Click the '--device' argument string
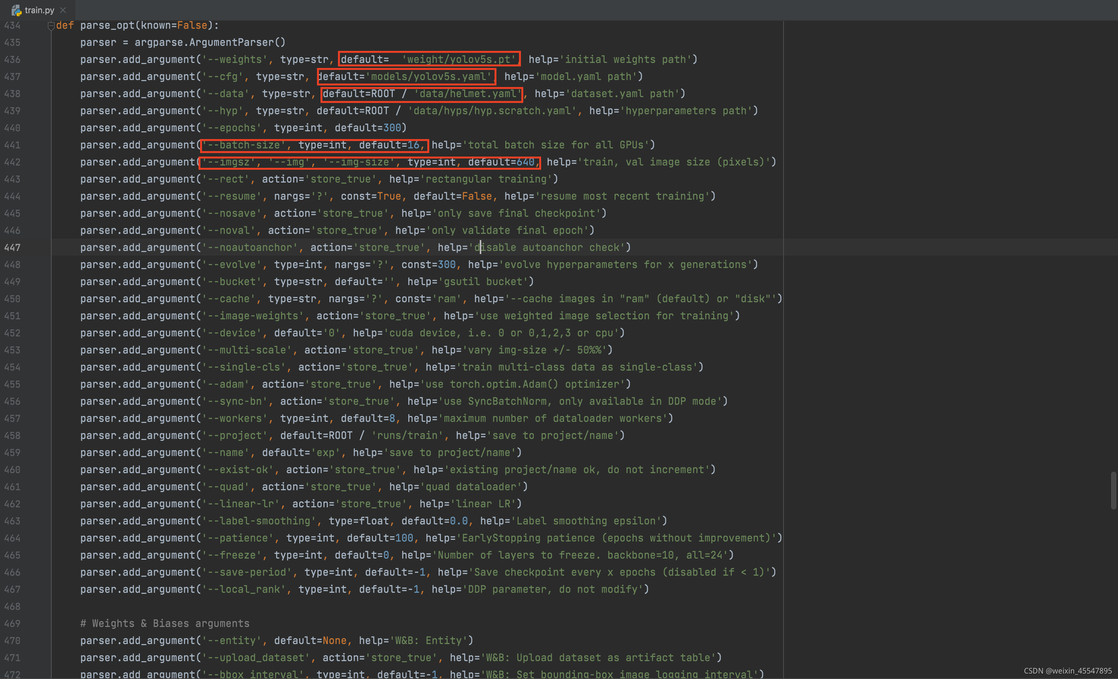The width and height of the screenshot is (1118, 679). (232, 333)
